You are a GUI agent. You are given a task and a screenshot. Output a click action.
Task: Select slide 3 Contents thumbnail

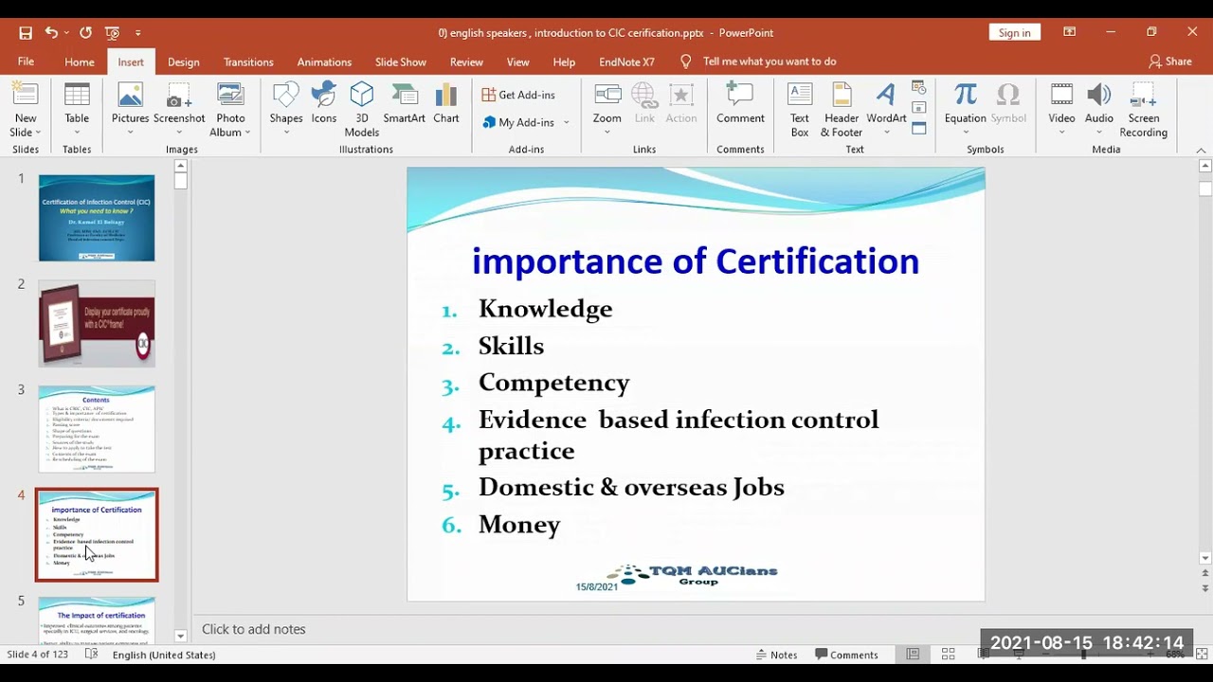point(97,429)
